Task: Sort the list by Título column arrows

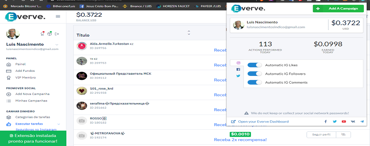Action: point(189,33)
